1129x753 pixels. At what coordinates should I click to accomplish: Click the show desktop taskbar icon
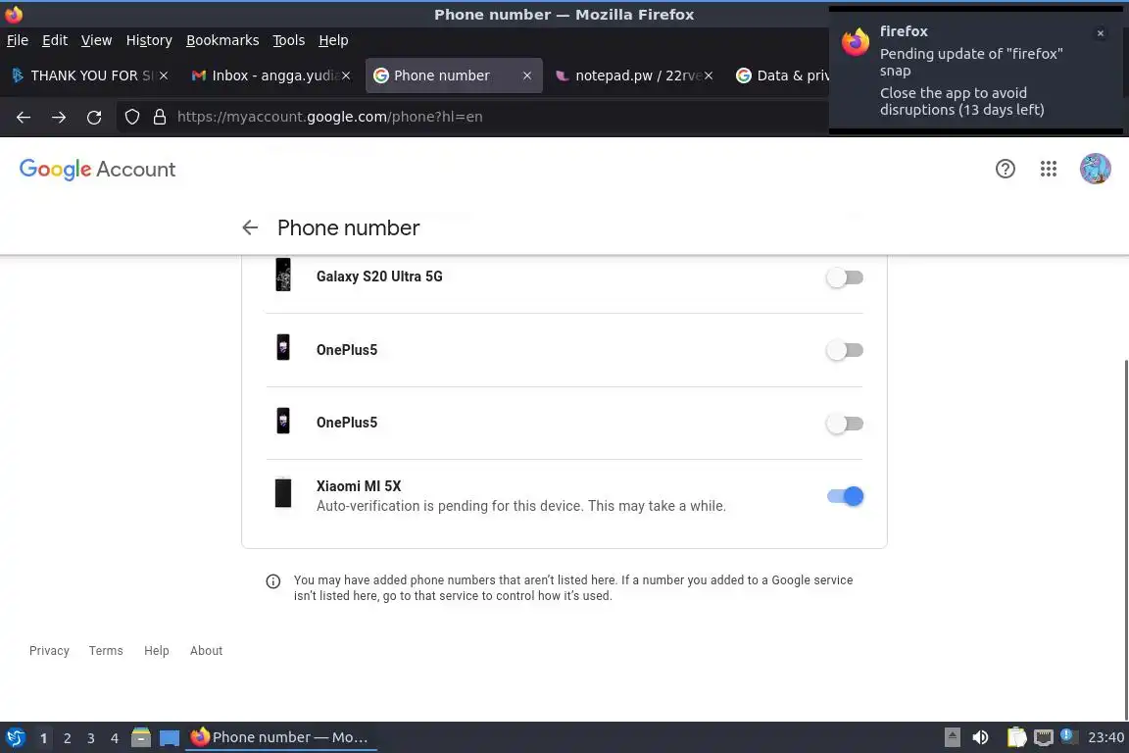170,737
